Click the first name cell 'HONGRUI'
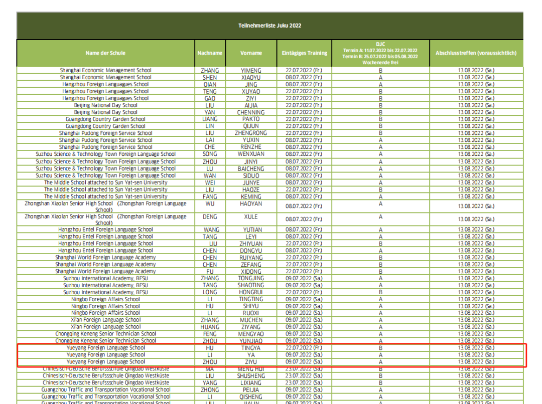Screen dimensions: 542x404 click(x=251, y=292)
